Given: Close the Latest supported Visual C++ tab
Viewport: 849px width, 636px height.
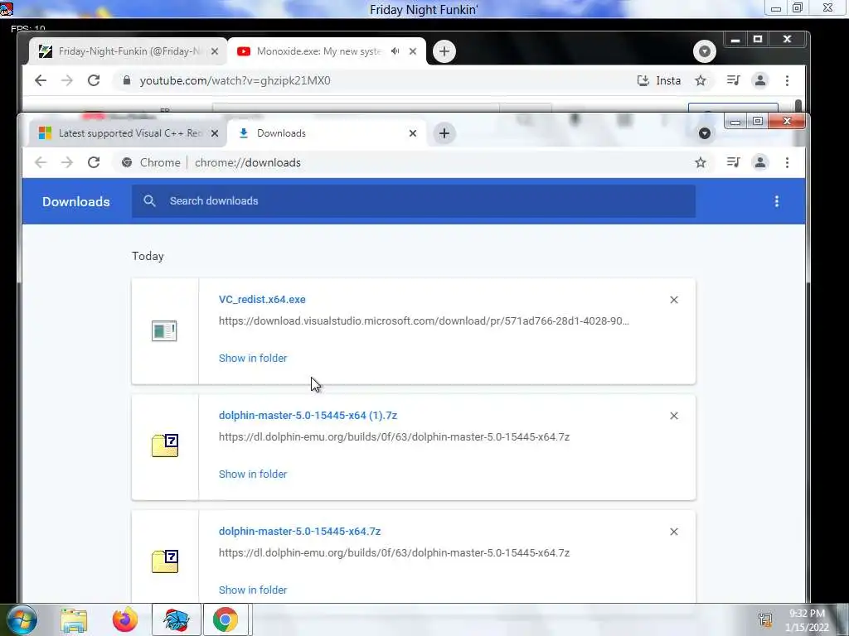Looking at the screenshot, I should [x=215, y=133].
